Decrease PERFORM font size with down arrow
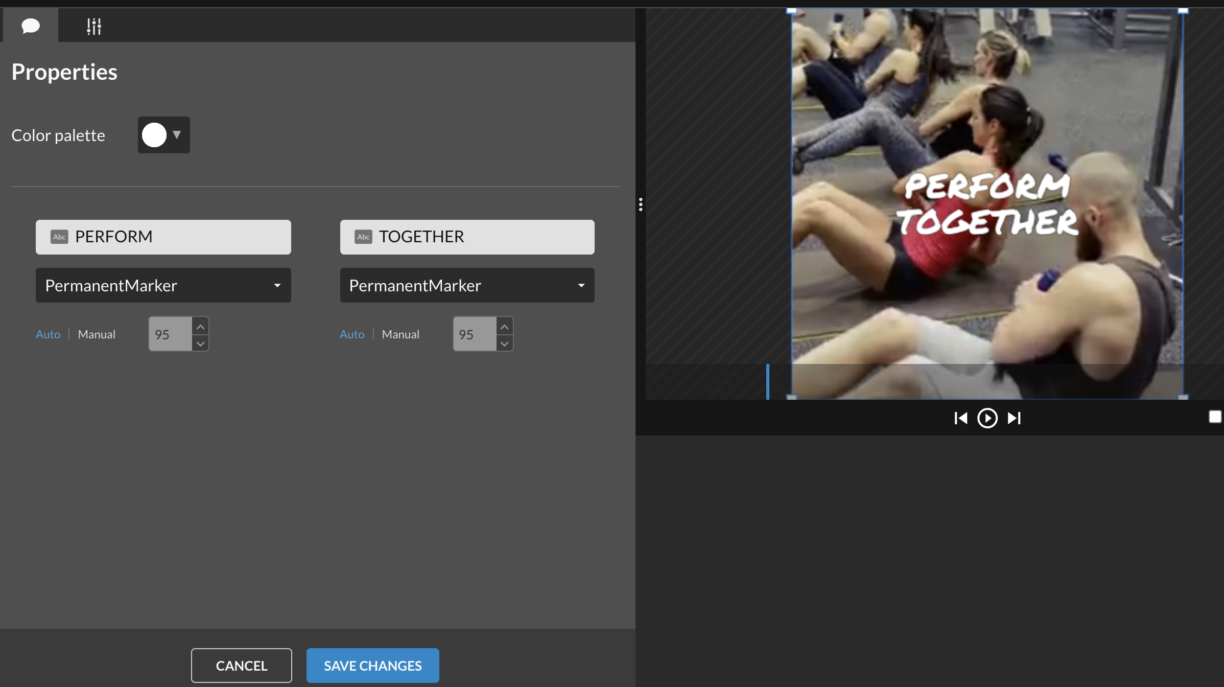This screenshot has width=1224, height=687. 200,343
